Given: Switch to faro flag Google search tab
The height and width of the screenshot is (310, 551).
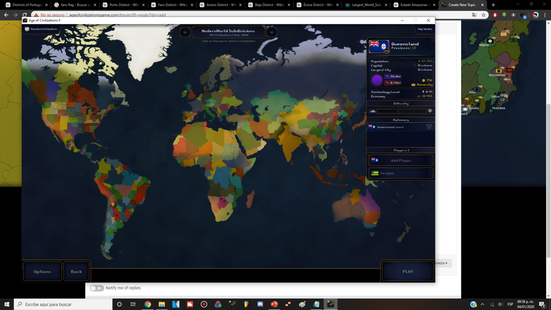Looking at the screenshot, I should click(75, 5).
